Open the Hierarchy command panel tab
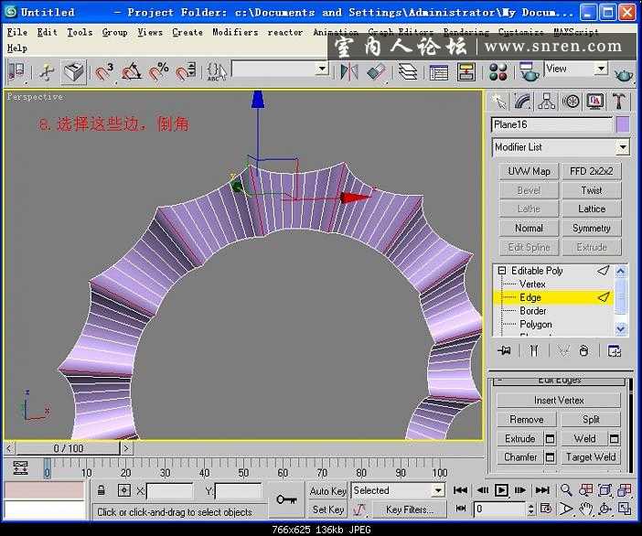 (x=547, y=102)
